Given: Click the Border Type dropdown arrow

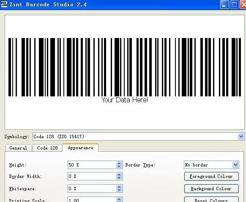Looking at the screenshot, I should 235,165.
